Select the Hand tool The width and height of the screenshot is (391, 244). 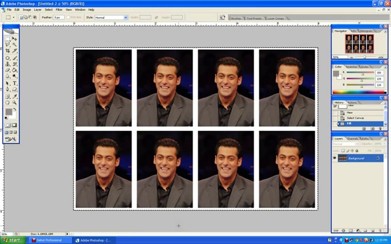pyautogui.click(x=8, y=102)
